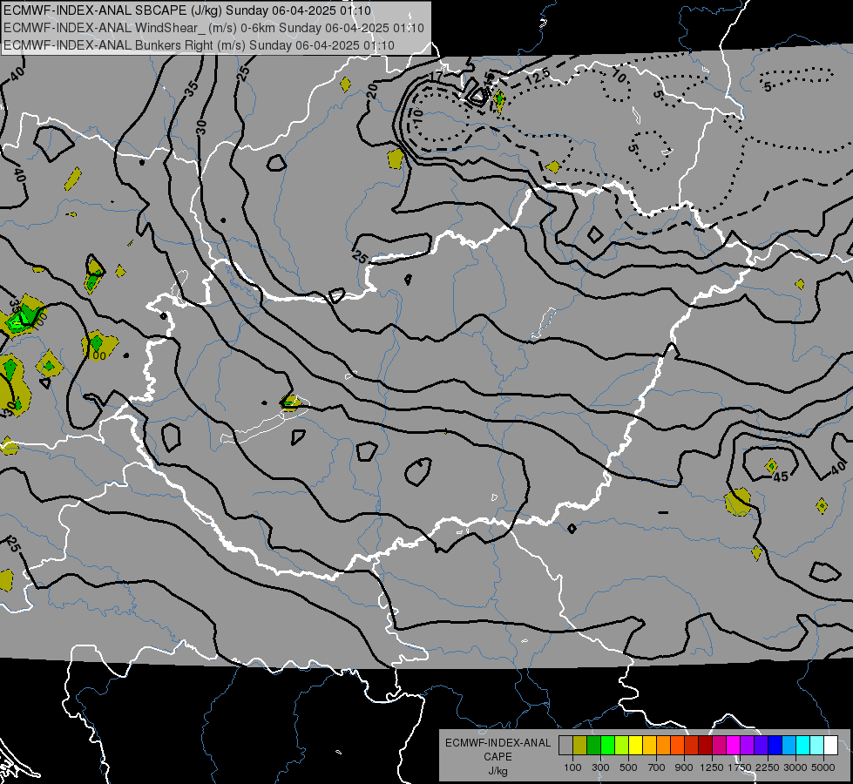Click legend tick label '300'
Image resolution: width=853 pixels, height=784 pixels.
point(600,767)
